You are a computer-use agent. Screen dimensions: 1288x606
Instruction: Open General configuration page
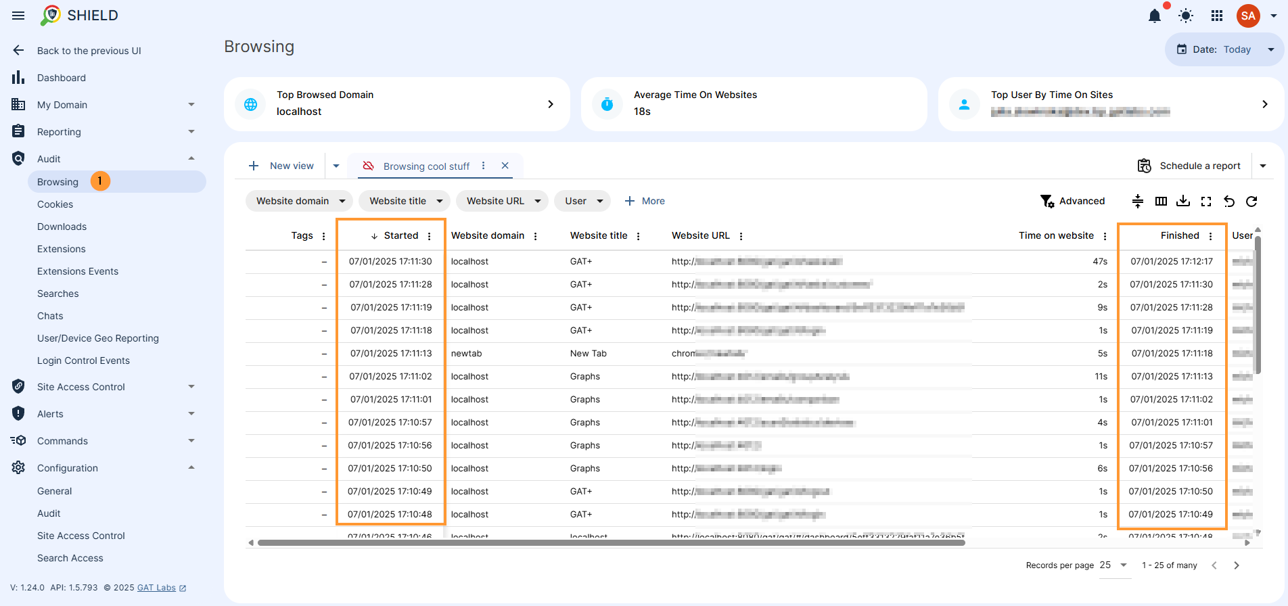click(x=54, y=491)
